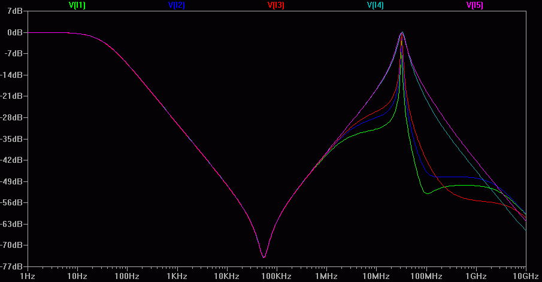Click the -70dB vertical axis label
This screenshot has height=282, width=542.
[x=11, y=245]
